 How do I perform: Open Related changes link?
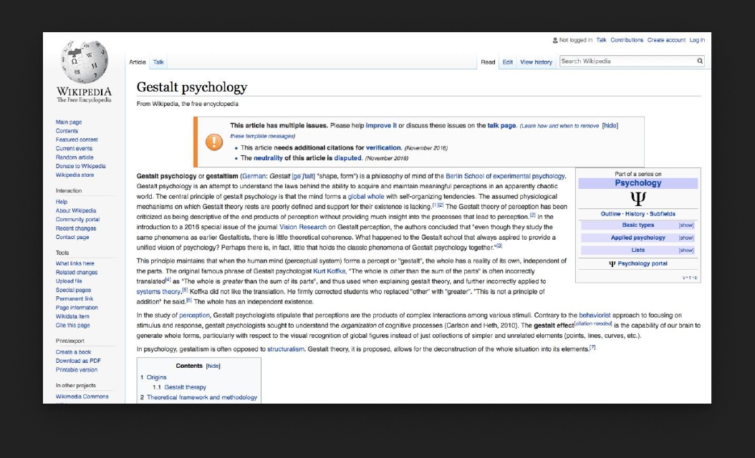(x=76, y=273)
